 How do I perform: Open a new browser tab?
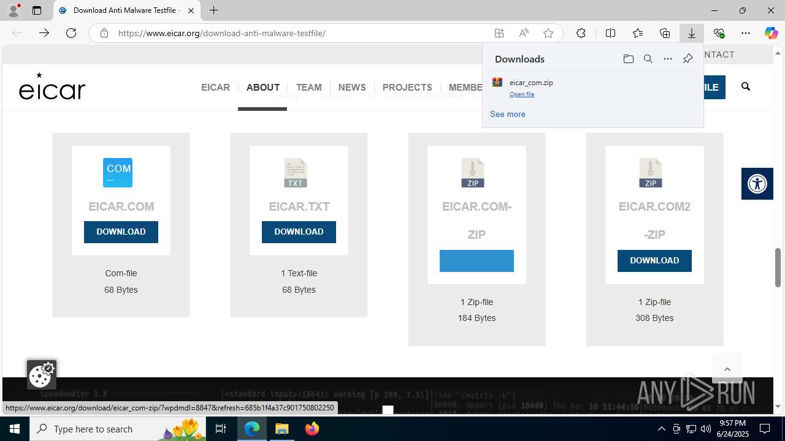[213, 10]
